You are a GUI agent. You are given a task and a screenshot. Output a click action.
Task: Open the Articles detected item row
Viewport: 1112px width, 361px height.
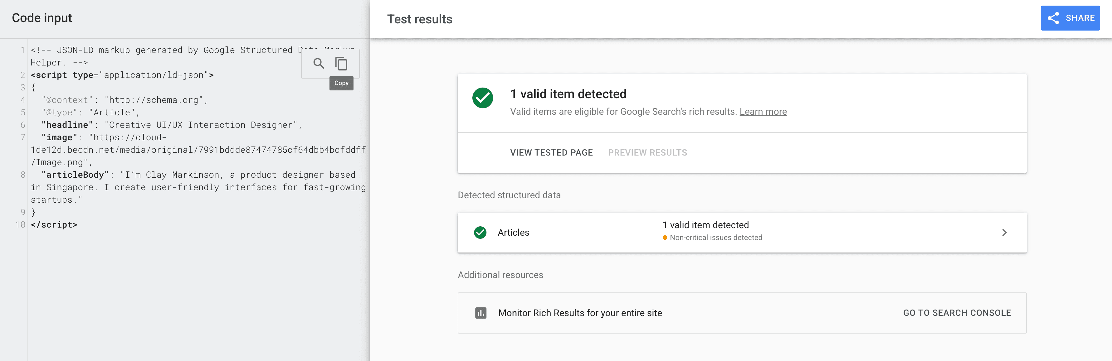coord(742,233)
